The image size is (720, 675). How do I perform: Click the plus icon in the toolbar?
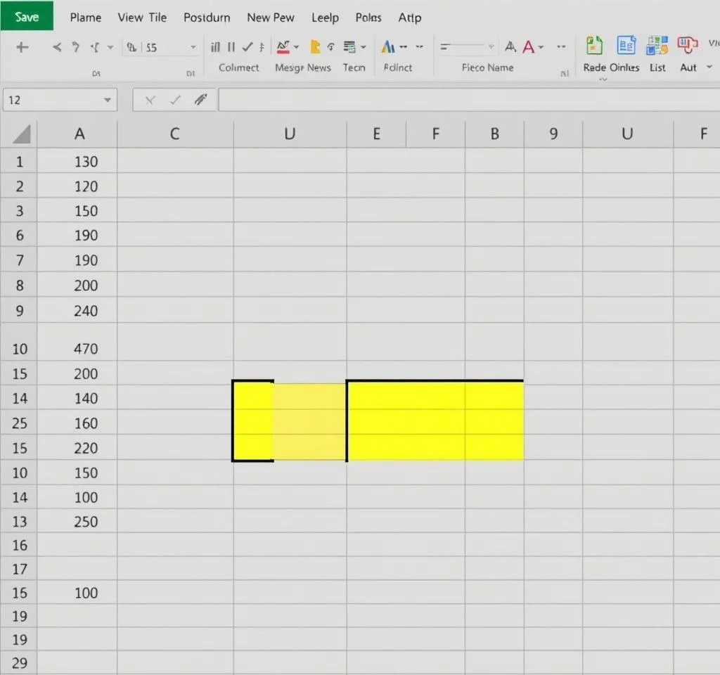(x=22, y=48)
